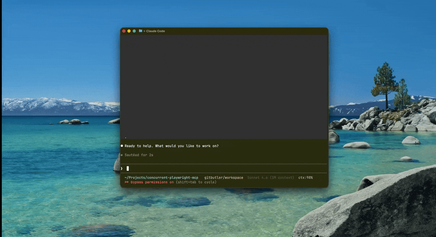Image resolution: width=436 pixels, height=237 pixels.
Task: Click the 'gitbutler/workspace' branch label
Action: pos(223,178)
